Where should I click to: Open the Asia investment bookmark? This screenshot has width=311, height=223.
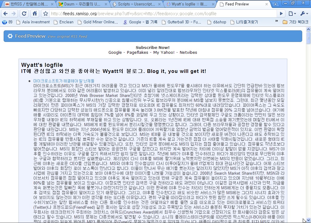click(33, 22)
